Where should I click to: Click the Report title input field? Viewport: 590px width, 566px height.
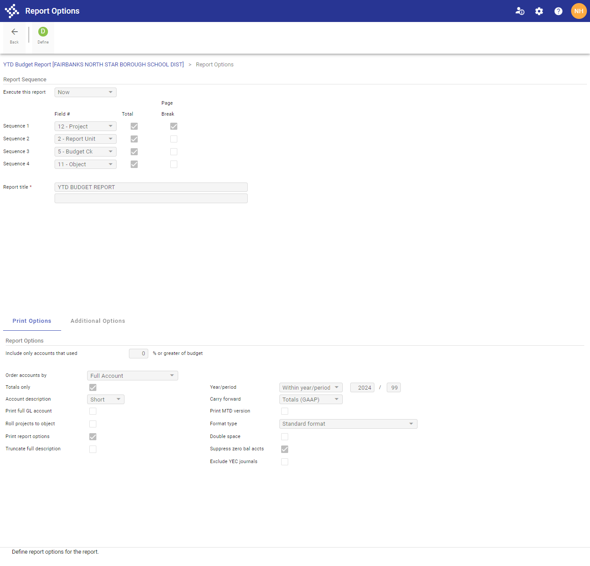tap(151, 187)
